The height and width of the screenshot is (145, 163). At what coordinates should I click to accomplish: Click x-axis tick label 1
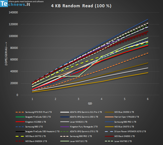click(32, 99)
